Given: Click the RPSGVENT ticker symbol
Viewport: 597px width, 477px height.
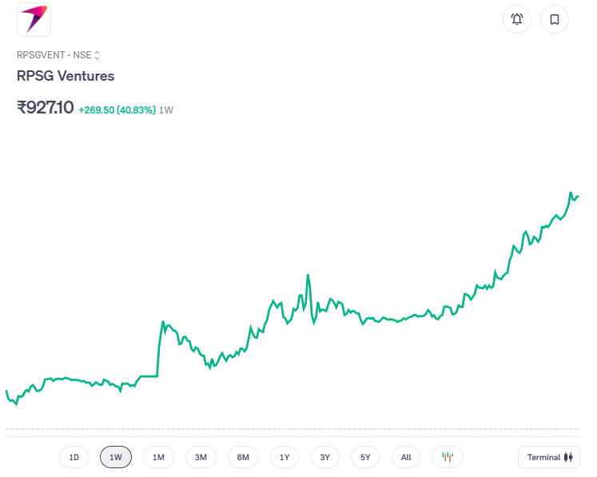Looking at the screenshot, I should tap(42, 55).
